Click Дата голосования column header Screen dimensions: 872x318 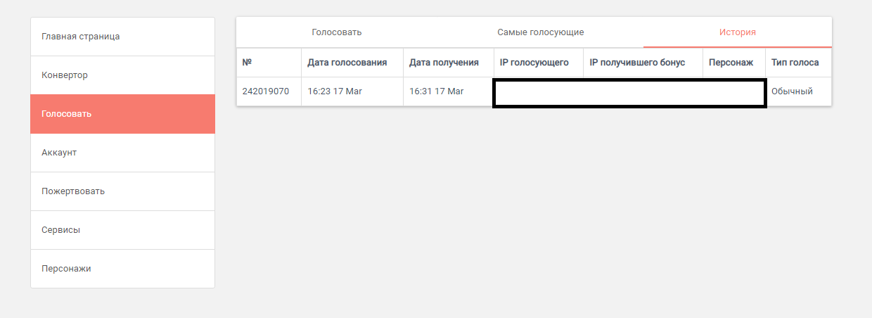coord(352,63)
